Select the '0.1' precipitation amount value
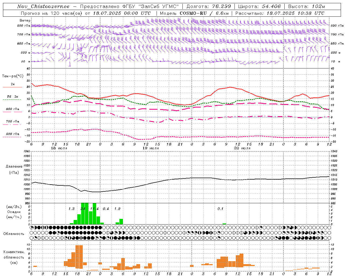The height and width of the screenshot is (276, 345). click(x=220, y=209)
